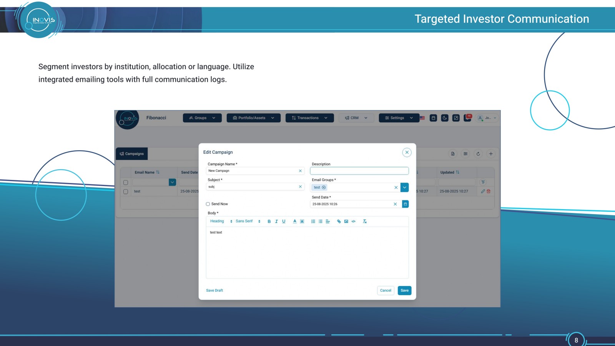Save the campaign with Save button
Viewport: 615px width, 346px height.
pyautogui.click(x=404, y=291)
